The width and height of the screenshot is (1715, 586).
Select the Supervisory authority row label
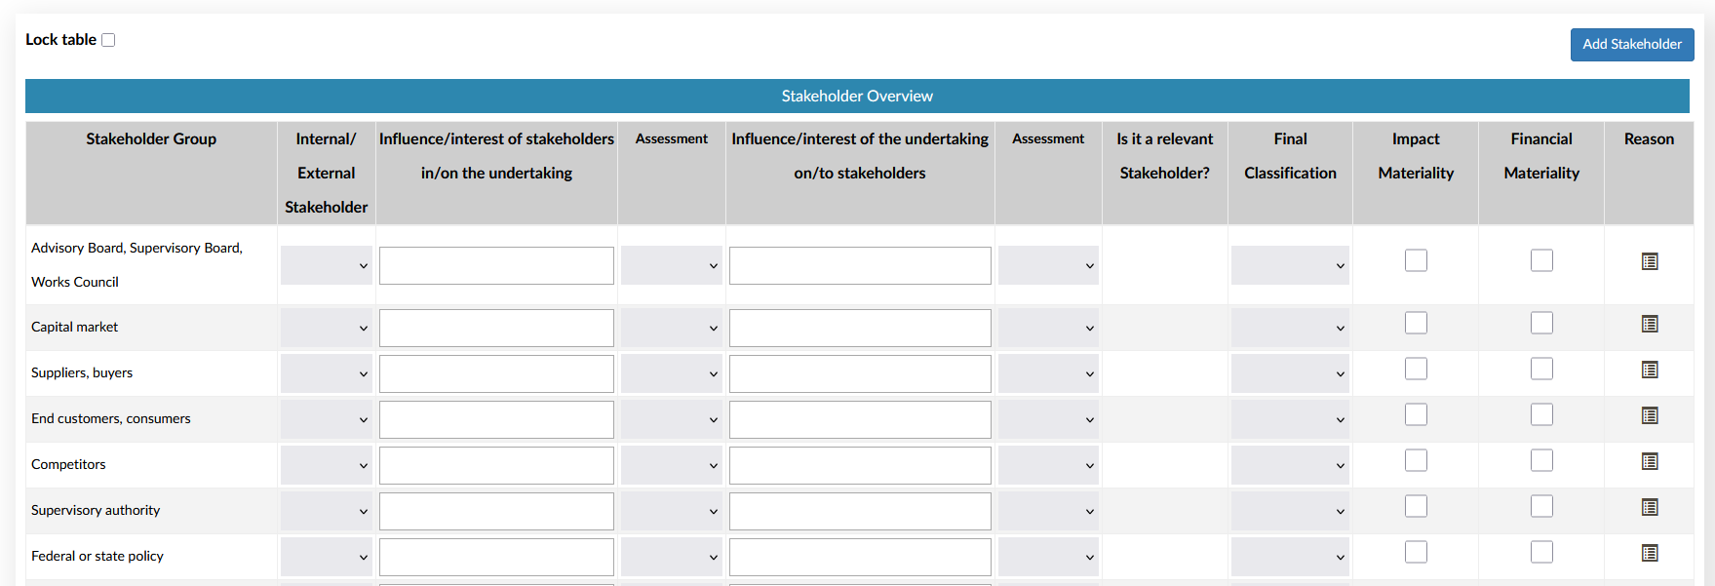coord(96,510)
